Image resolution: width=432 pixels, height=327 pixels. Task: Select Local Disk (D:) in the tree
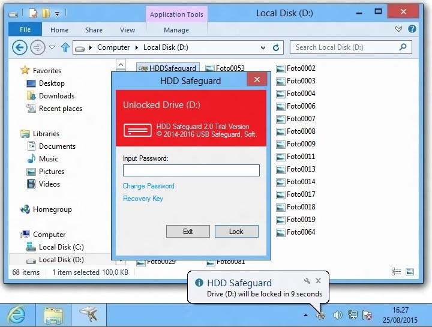coord(61,260)
